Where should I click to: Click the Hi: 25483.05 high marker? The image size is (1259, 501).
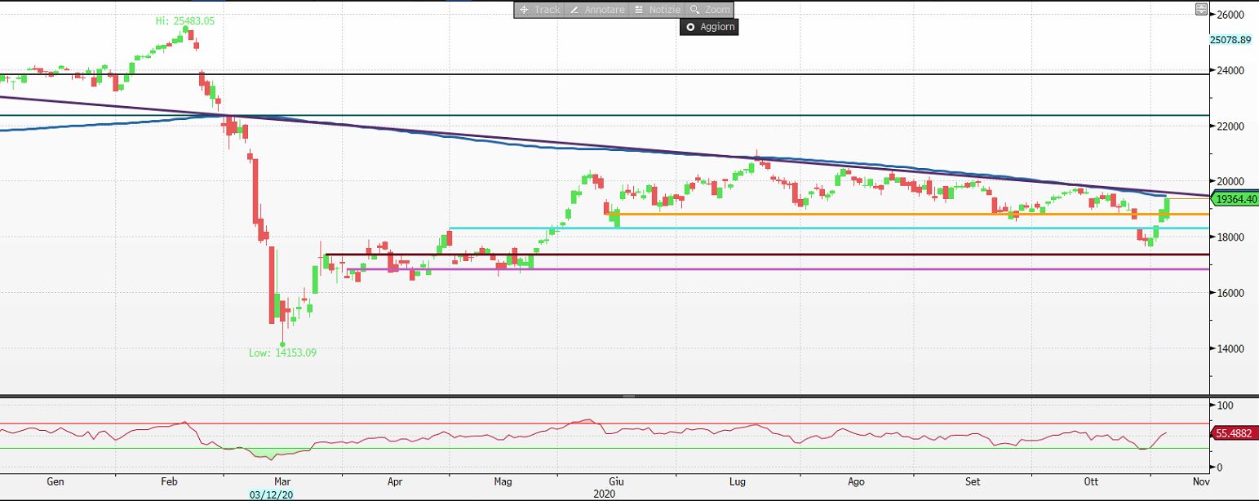pos(185,21)
